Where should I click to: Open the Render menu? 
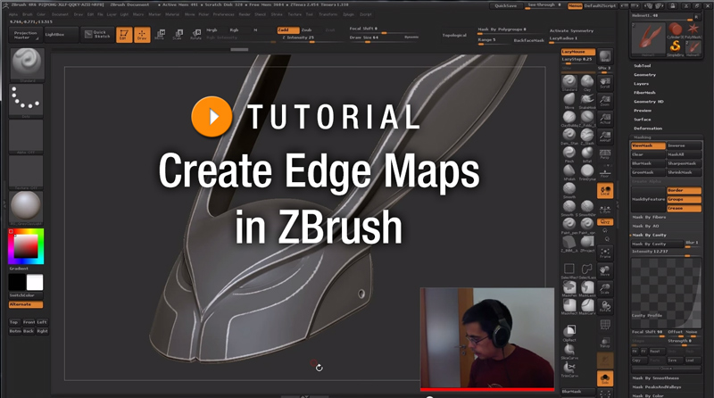tap(245, 14)
